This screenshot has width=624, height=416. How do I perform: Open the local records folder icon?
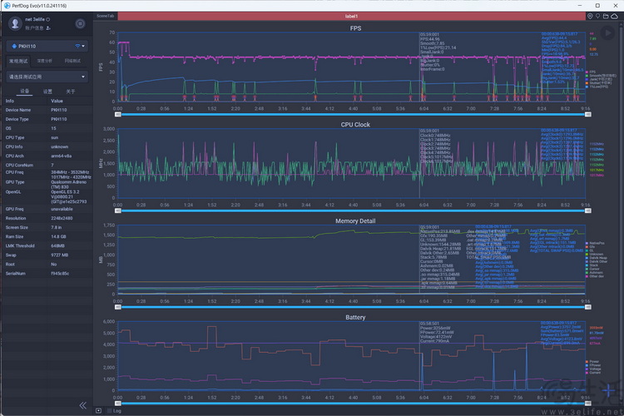click(x=606, y=16)
